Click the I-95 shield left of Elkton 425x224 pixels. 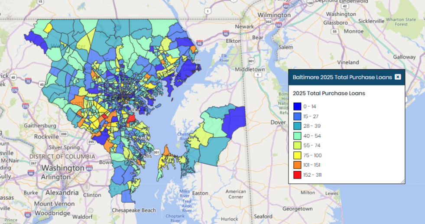(226, 33)
